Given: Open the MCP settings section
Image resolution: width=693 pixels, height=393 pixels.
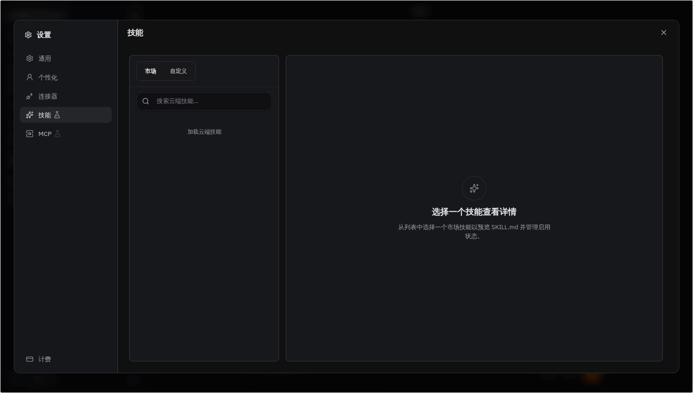Looking at the screenshot, I should point(66,134).
